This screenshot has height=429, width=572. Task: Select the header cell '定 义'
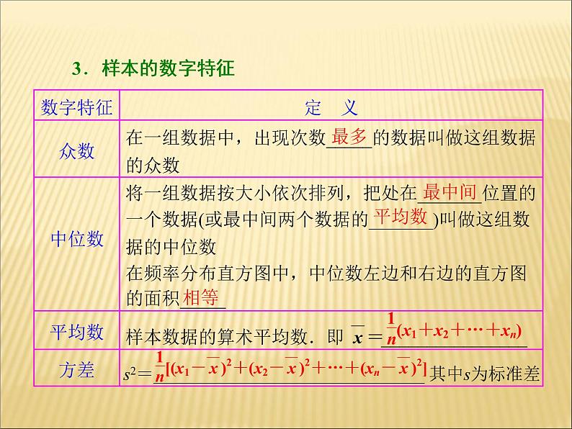click(x=331, y=107)
